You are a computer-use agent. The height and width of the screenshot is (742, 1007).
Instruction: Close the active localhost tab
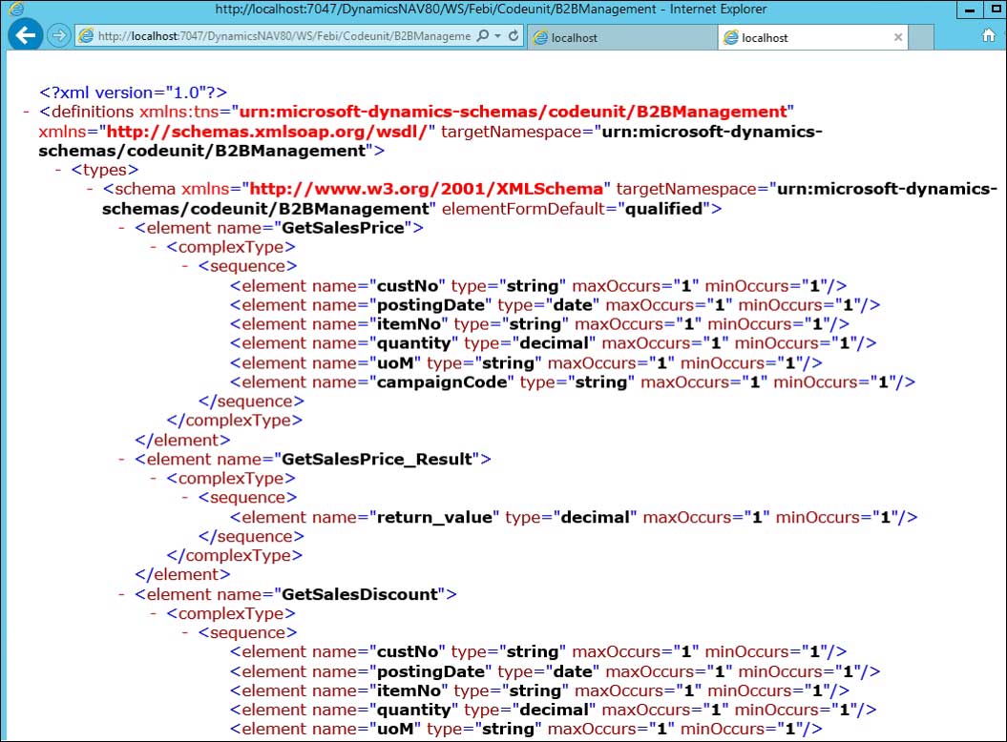point(897,37)
